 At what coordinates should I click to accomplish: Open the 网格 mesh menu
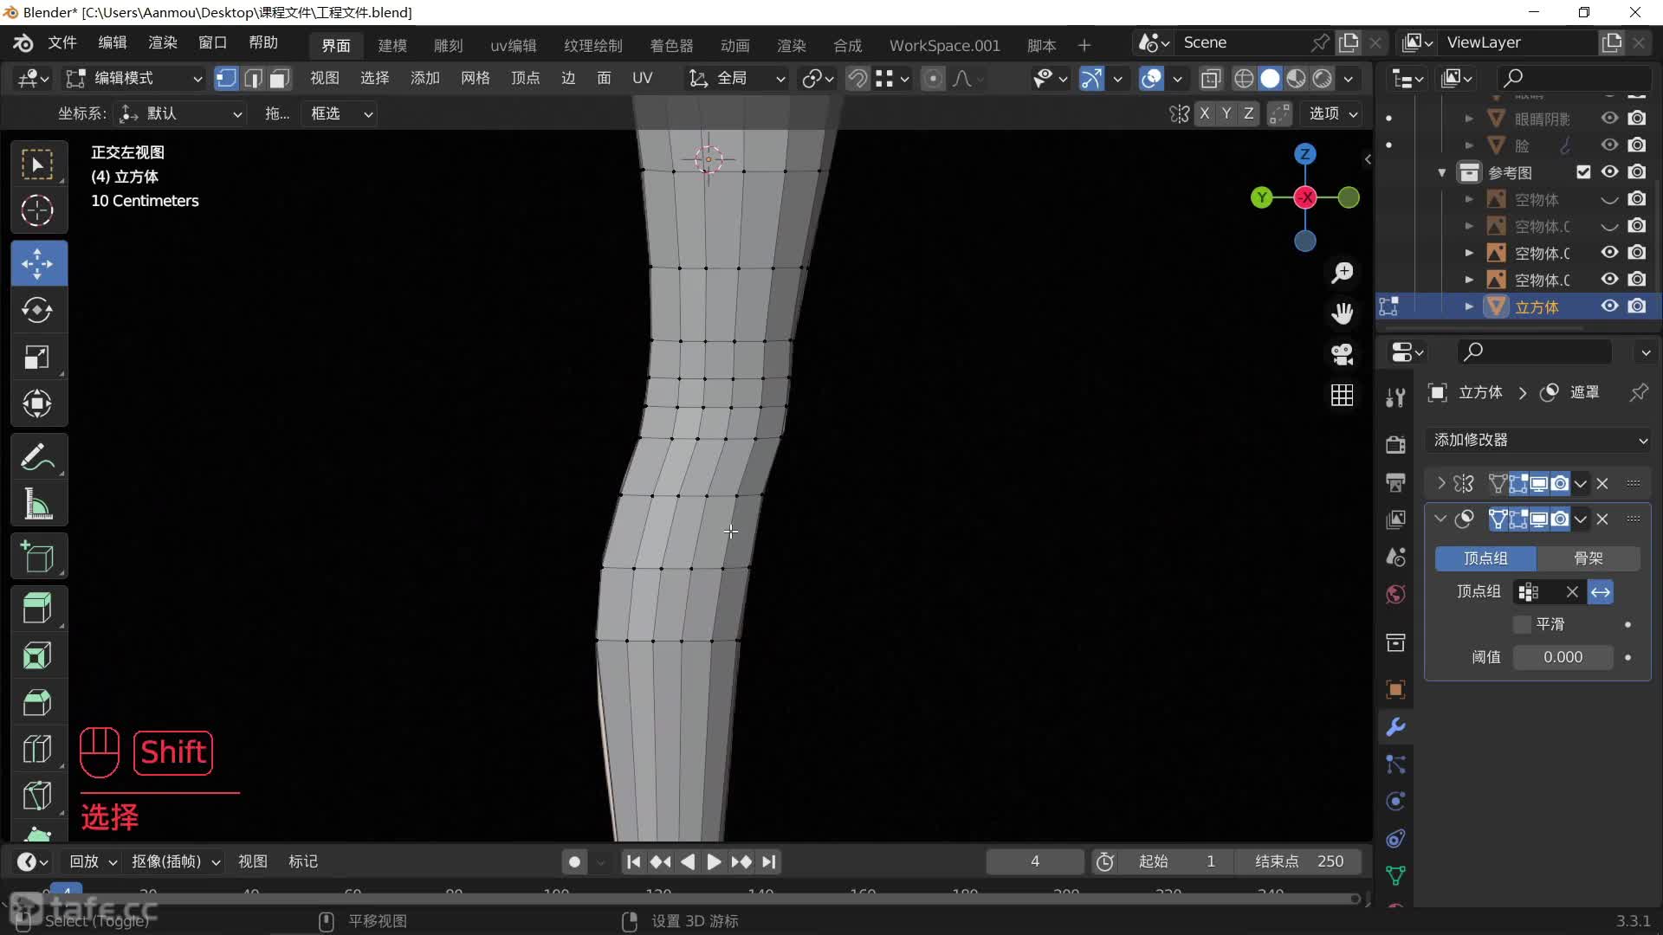click(x=476, y=78)
